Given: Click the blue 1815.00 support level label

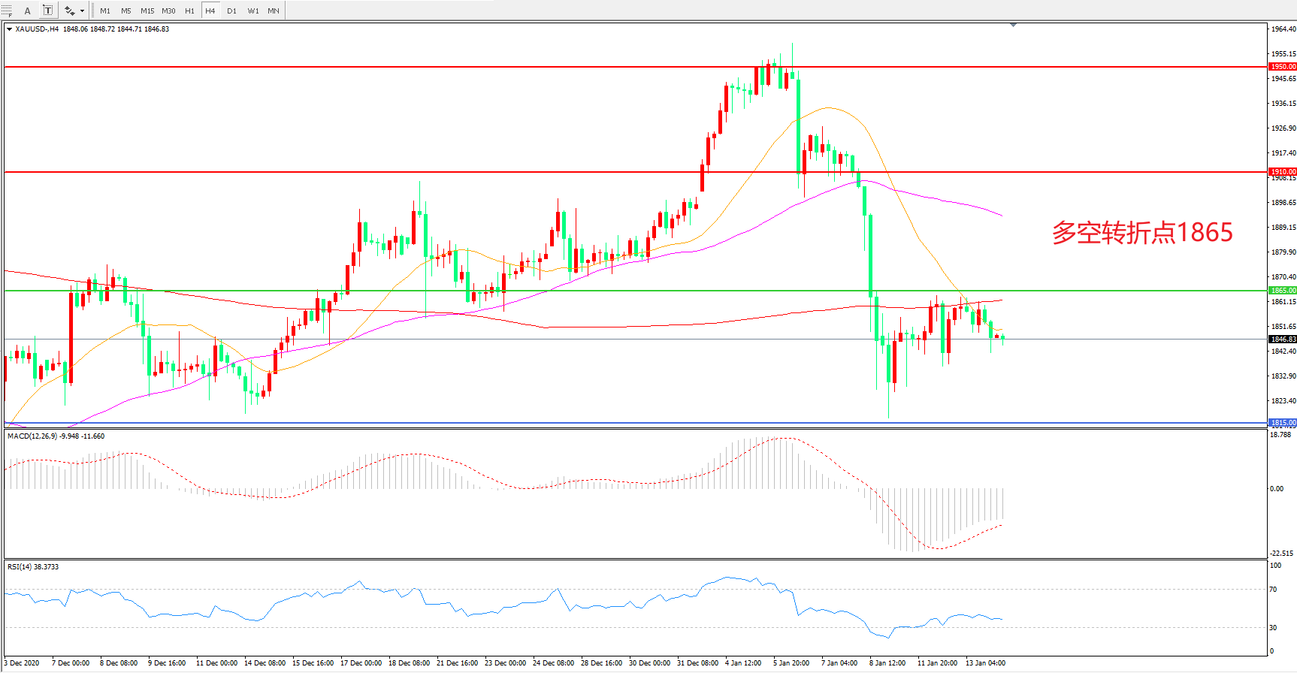Looking at the screenshot, I should 1282,423.
